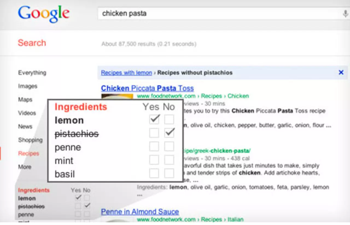Toggle small sidebar lemon Yes checkbox
Viewport: 350px width, 225px height.
click(x=78, y=198)
